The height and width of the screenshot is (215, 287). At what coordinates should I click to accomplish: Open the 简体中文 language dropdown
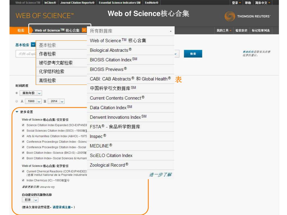click(263, 3)
